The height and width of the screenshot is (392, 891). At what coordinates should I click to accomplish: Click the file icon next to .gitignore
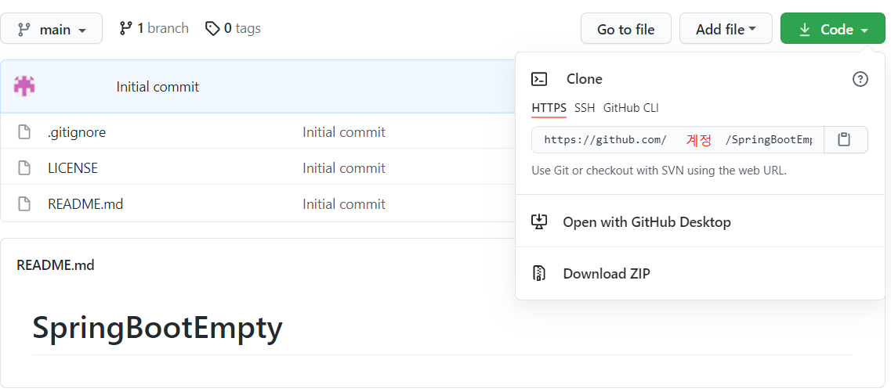pyautogui.click(x=24, y=132)
